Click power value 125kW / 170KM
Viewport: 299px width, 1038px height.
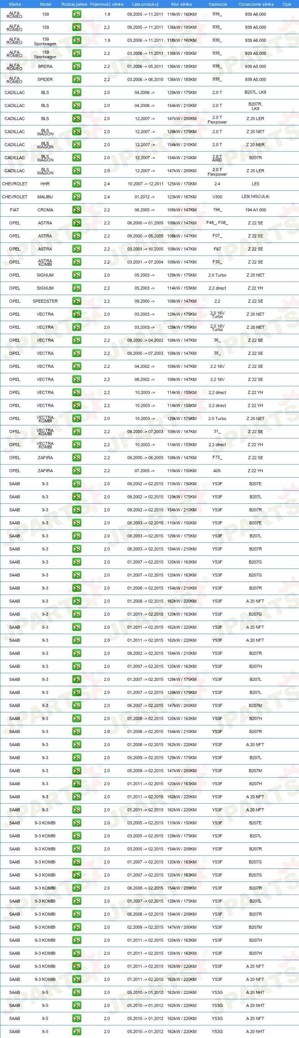pos(182,184)
